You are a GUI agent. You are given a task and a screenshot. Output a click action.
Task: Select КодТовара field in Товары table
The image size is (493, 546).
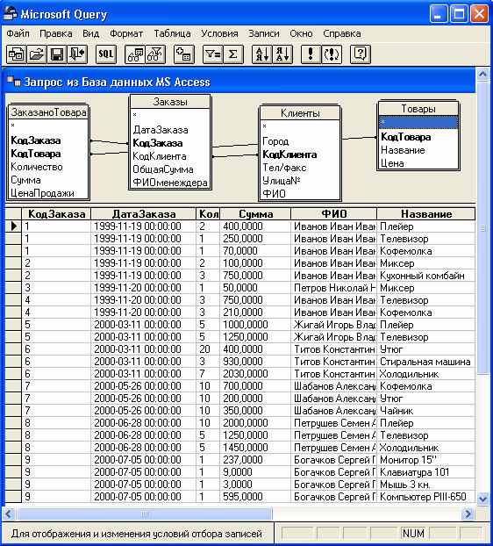click(405, 137)
